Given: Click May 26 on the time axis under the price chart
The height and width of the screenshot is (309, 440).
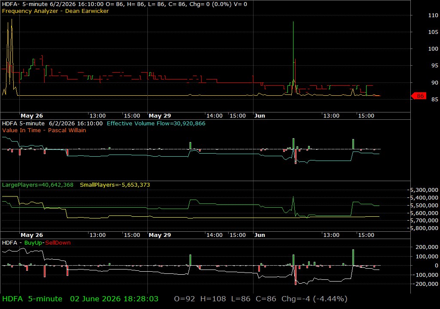Looking at the screenshot, I should tap(32, 116).
